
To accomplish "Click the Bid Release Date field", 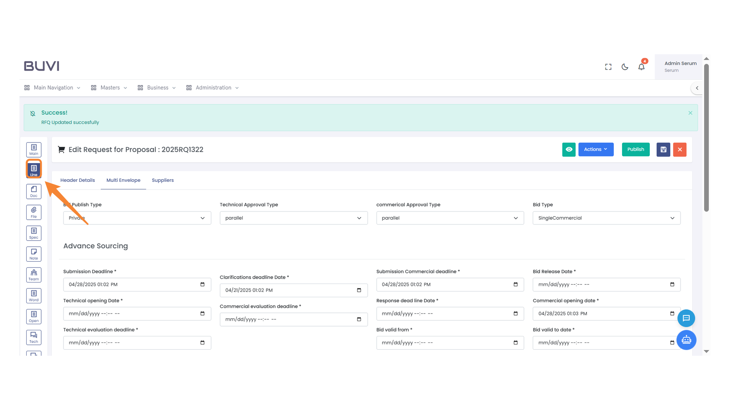I will click(x=606, y=284).
